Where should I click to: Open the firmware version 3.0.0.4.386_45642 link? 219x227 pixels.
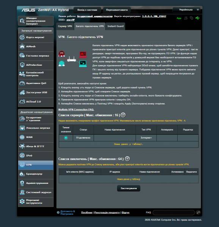pos(154,16)
